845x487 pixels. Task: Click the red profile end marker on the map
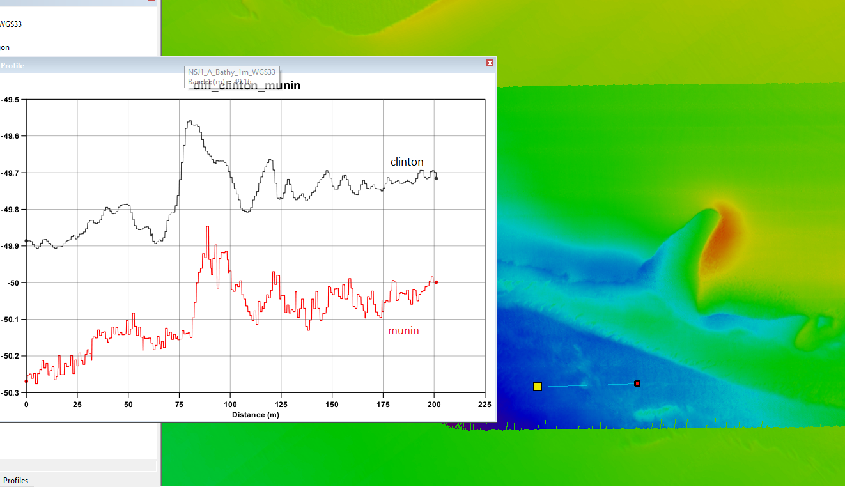(x=637, y=383)
